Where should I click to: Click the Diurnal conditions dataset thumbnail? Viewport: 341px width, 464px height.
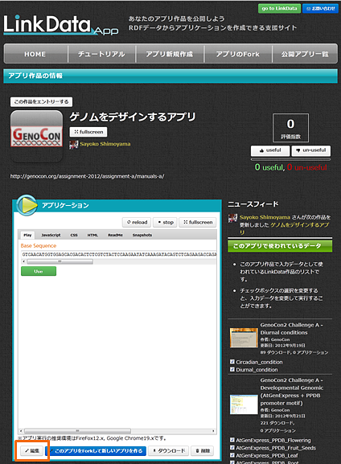click(244, 338)
